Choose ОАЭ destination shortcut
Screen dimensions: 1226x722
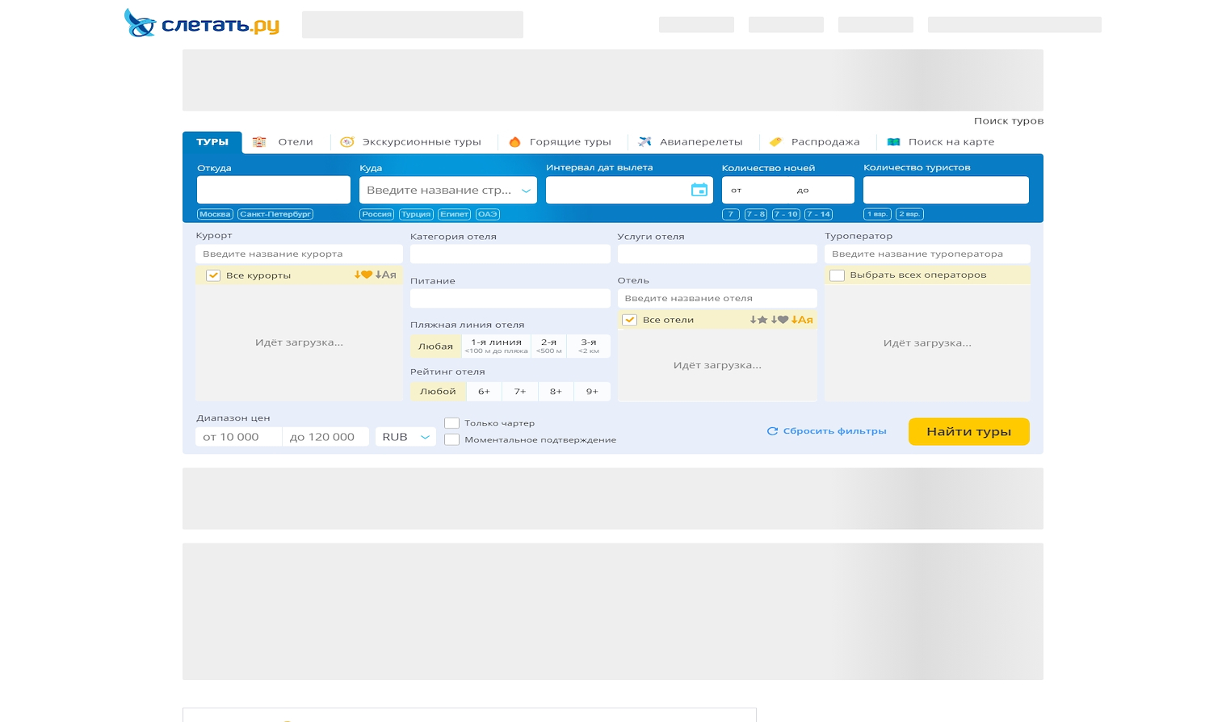(488, 214)
